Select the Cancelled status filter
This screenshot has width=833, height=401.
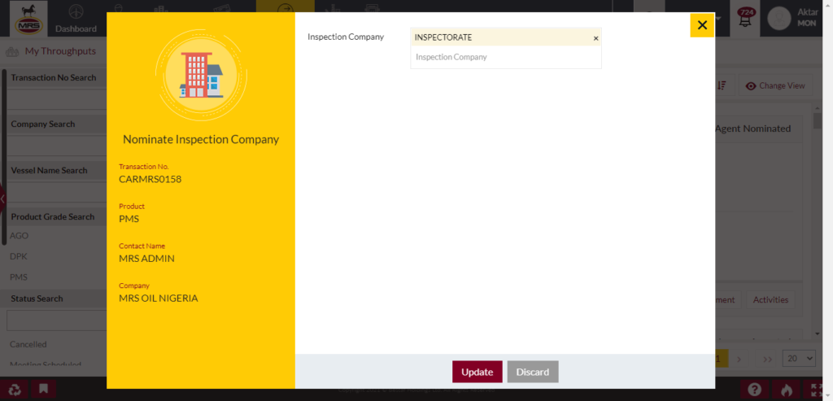click(x=28, y=344)
